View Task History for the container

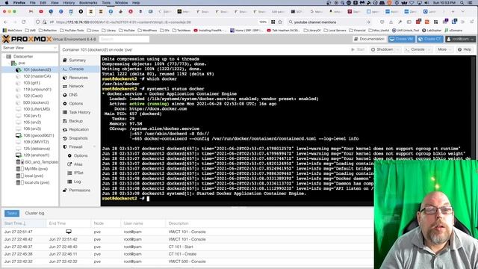click(79, 112)
